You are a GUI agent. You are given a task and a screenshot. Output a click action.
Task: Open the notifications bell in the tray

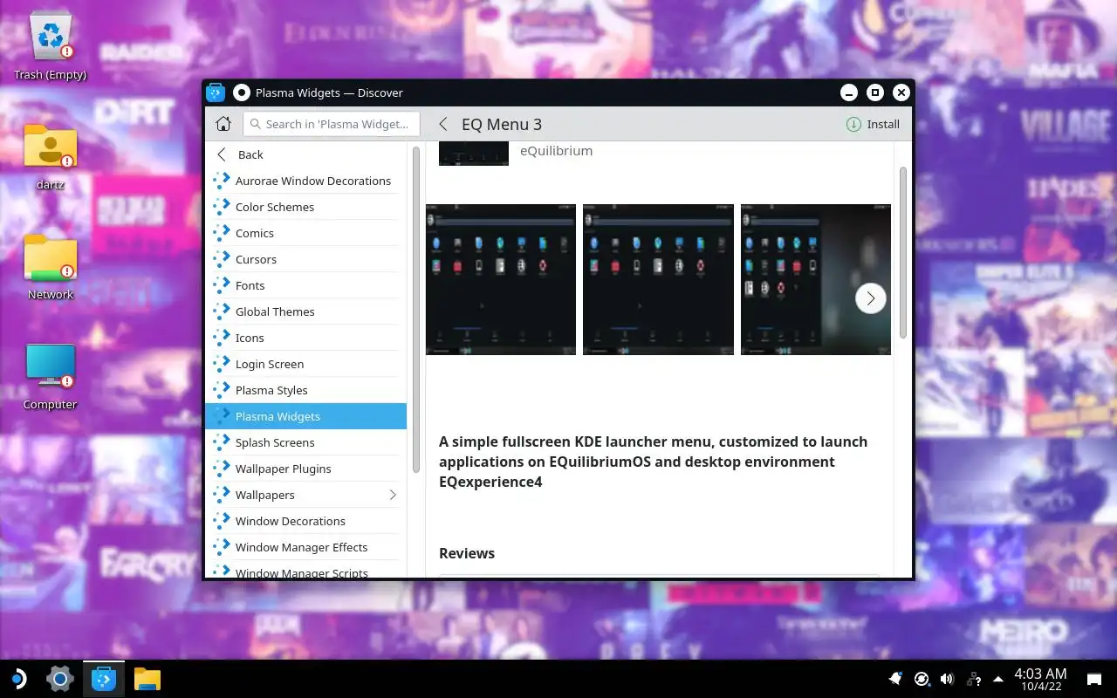click(x=895, y=679)
